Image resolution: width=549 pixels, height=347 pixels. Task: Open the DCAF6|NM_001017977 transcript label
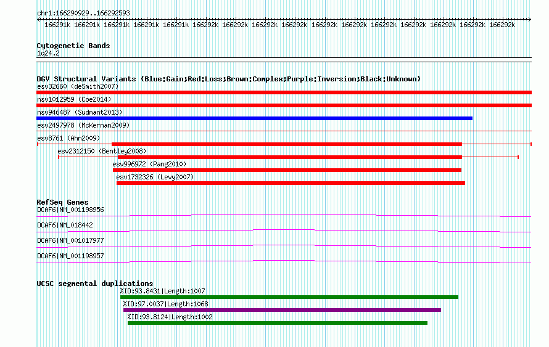(x=70, y=240)
